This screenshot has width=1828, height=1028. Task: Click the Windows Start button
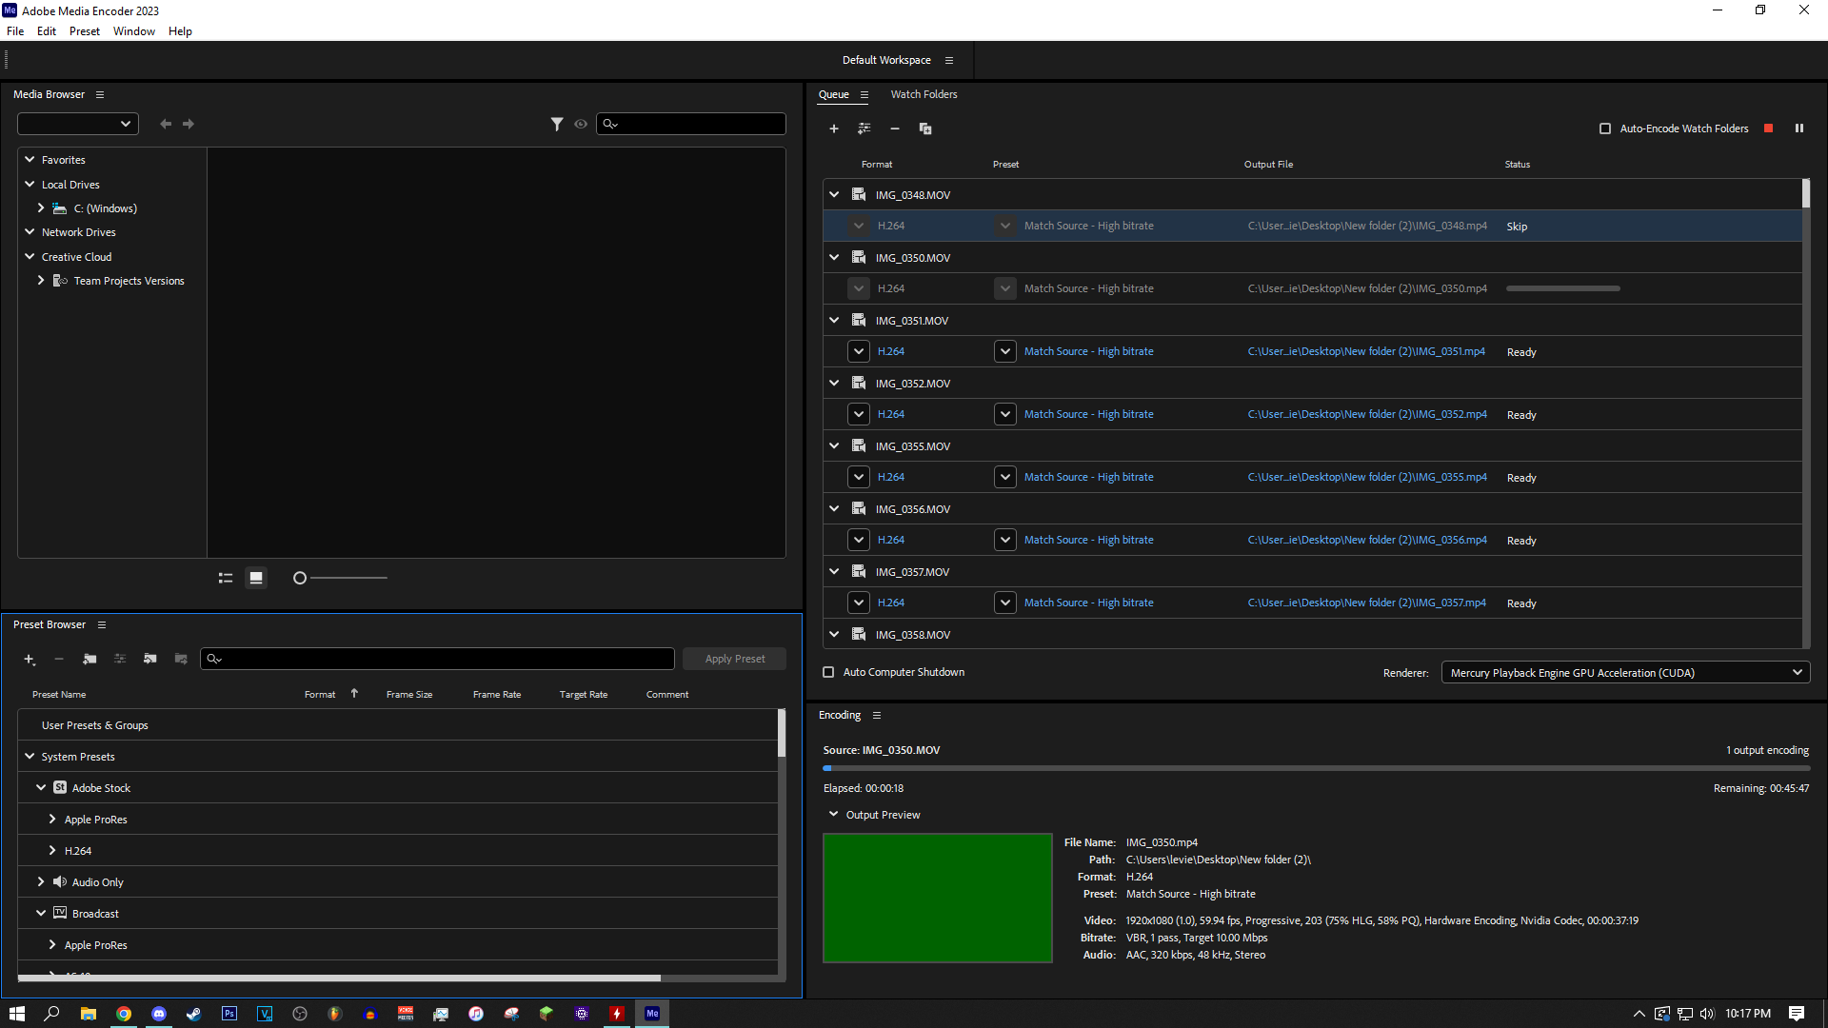pos(17,1014)
